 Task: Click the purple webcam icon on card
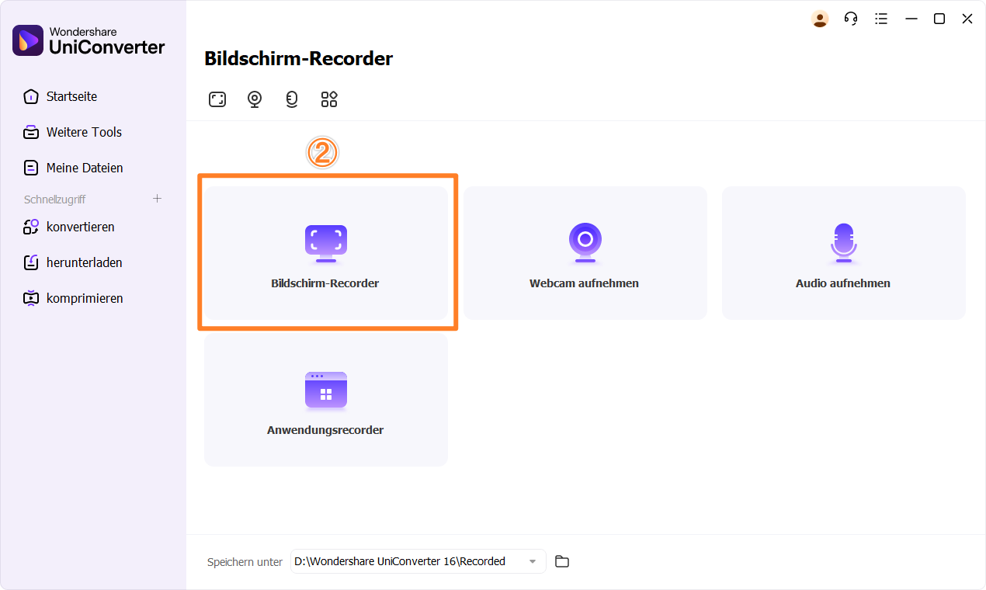click(x=585, y=243)
